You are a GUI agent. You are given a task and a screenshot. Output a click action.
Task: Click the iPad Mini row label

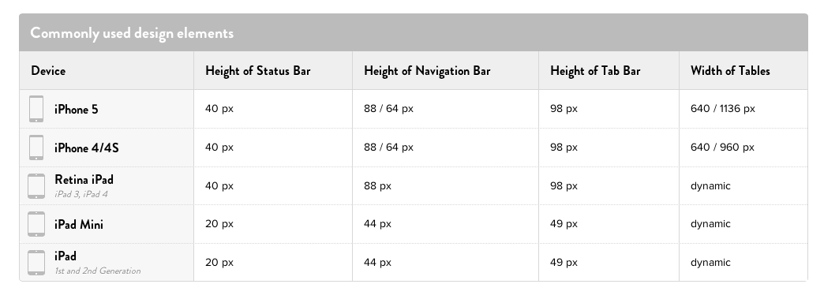tap(79, 225)
